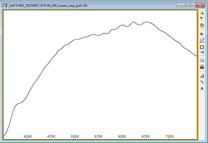The width and height of the screenshot is (208, 143).
Task: Click the gray gradient ramp icon
Action: (202, 75)
